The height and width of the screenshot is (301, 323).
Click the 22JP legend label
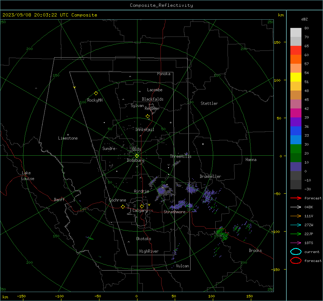[x=309, y=234]
